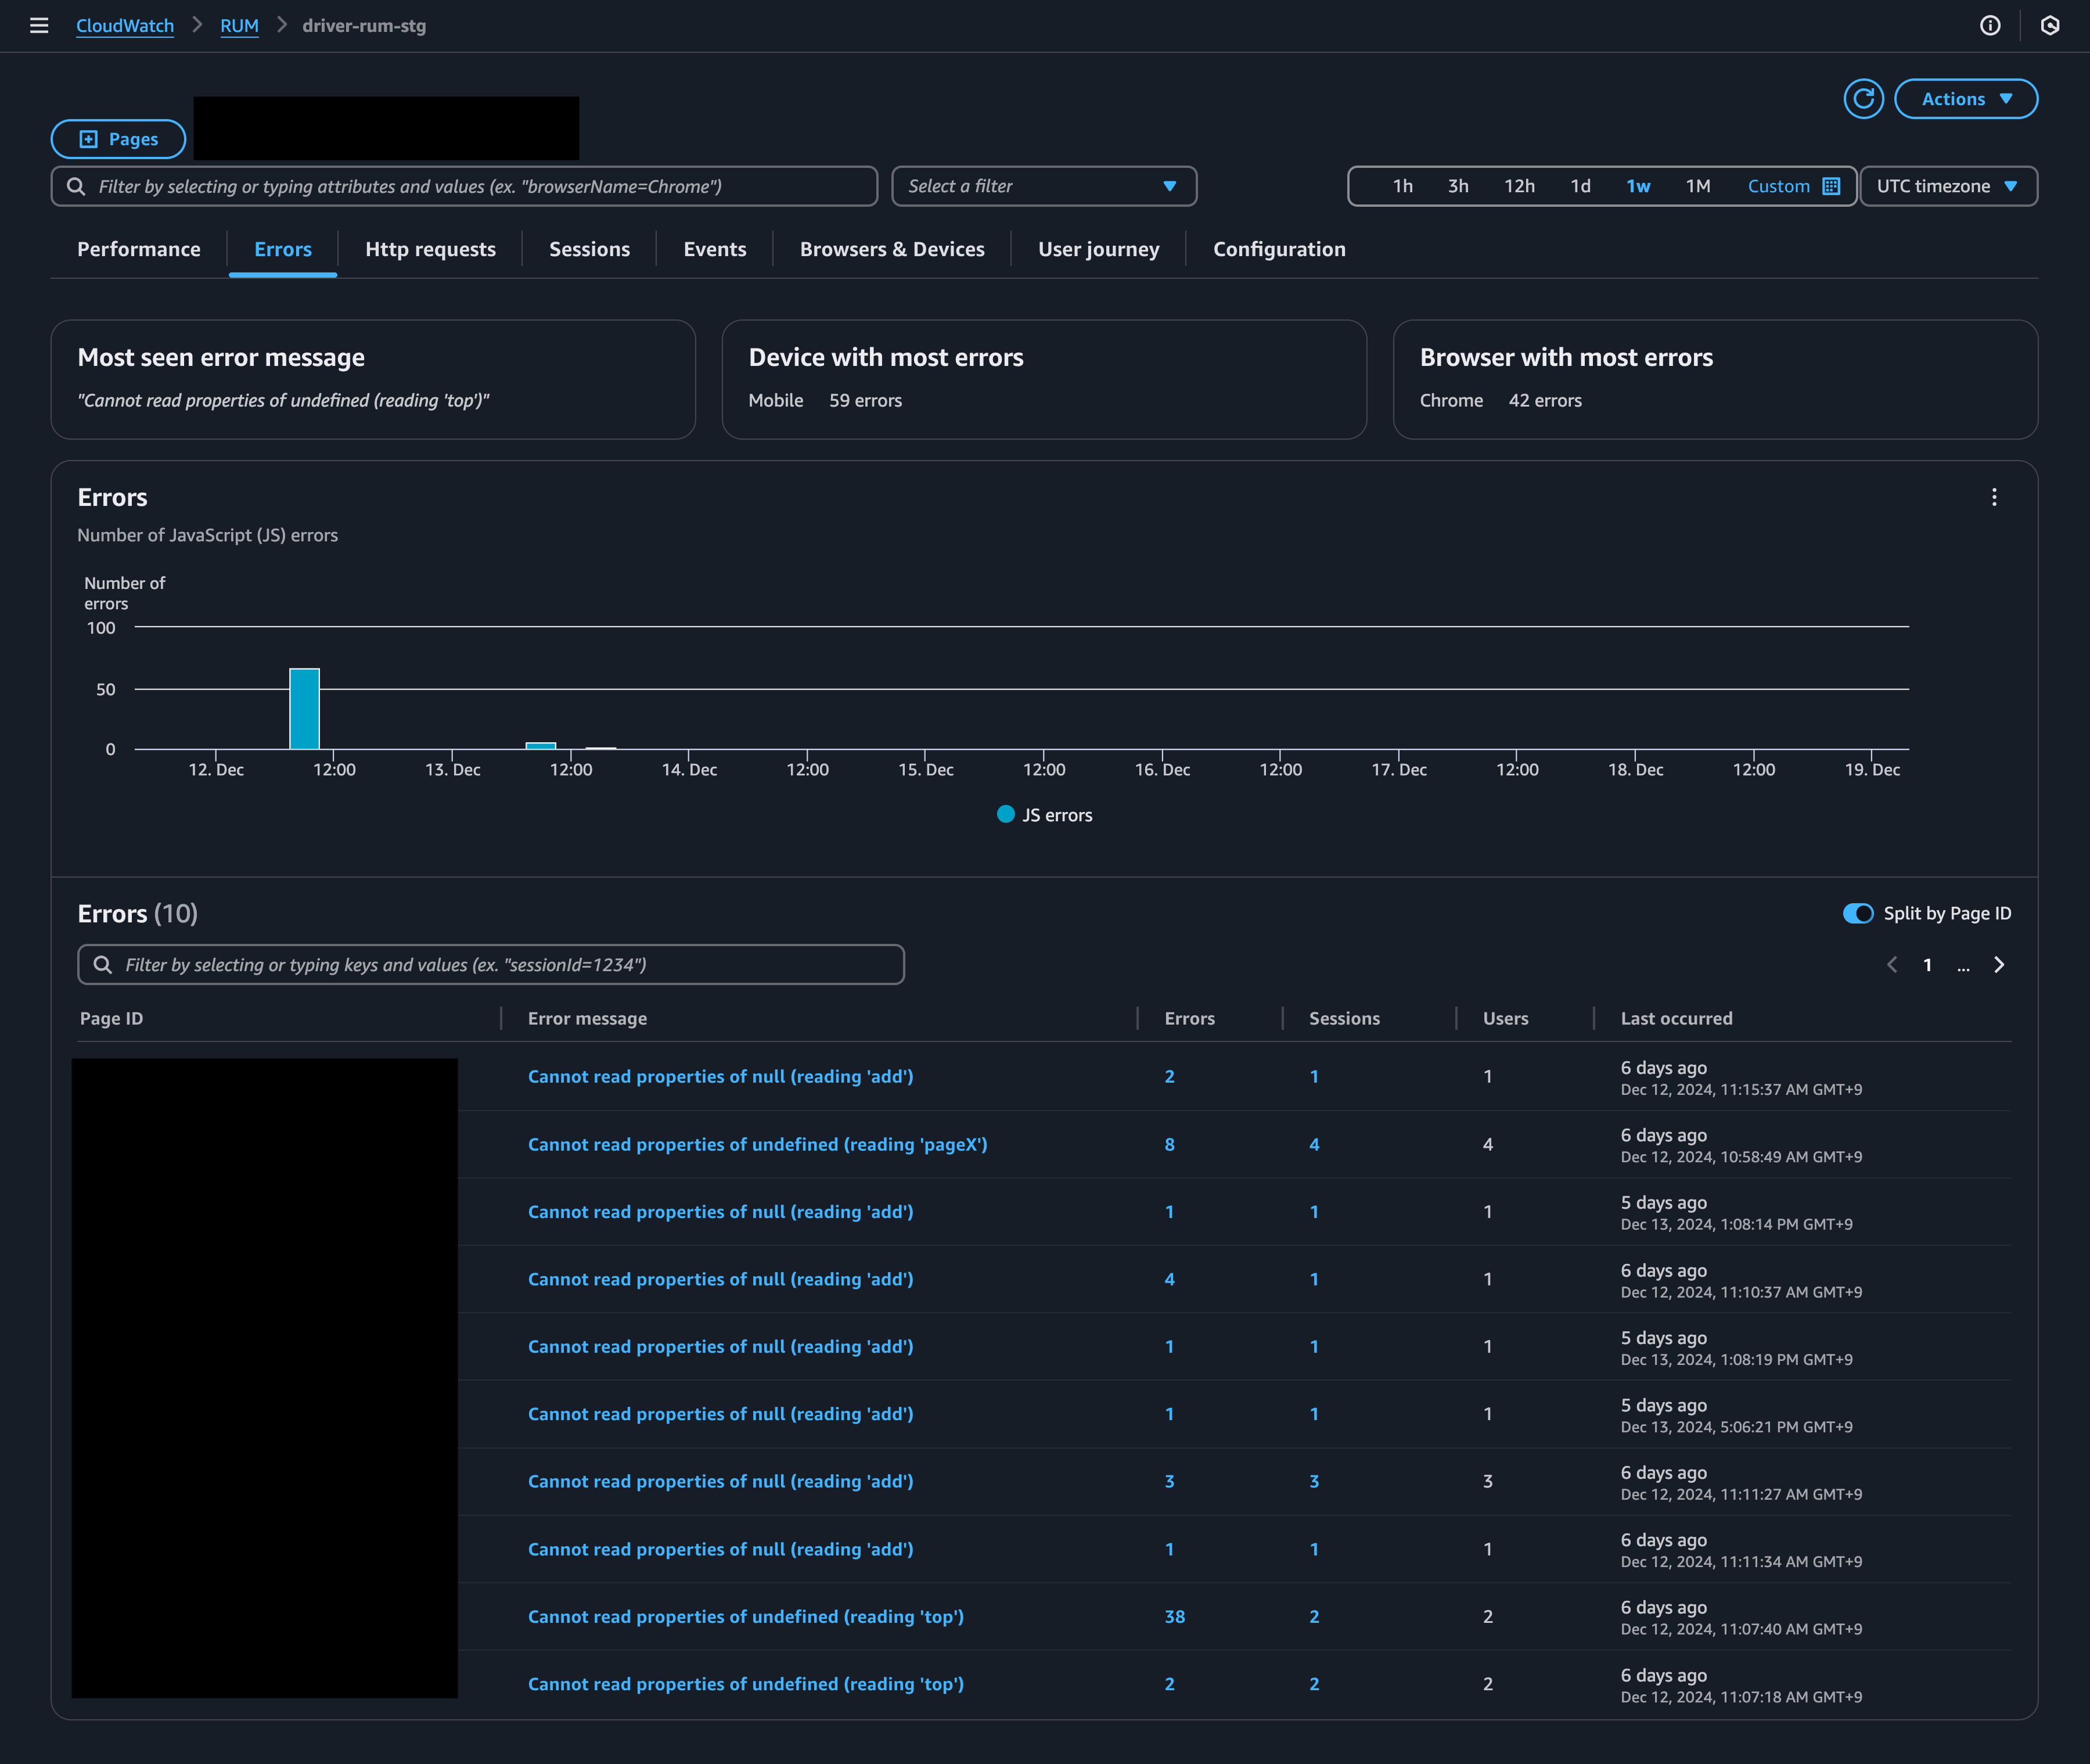Go to Browsers & Devices tab

(x=891, y=249)
